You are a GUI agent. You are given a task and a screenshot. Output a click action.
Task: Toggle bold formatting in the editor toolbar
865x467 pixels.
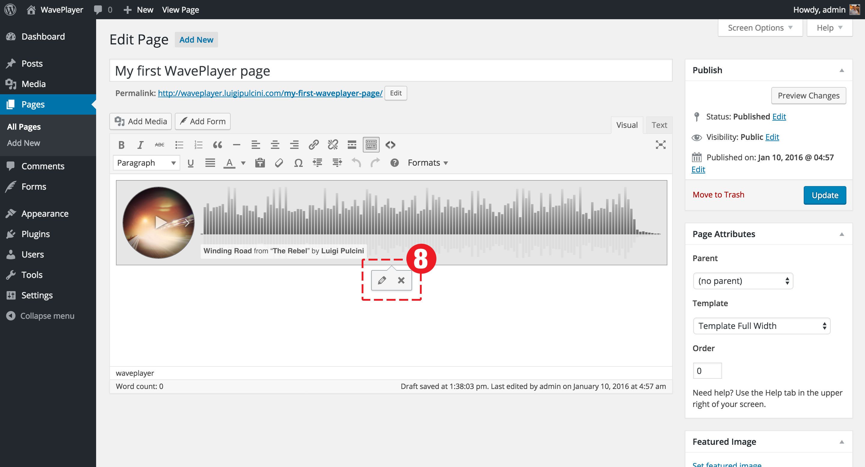click(121, 145)
